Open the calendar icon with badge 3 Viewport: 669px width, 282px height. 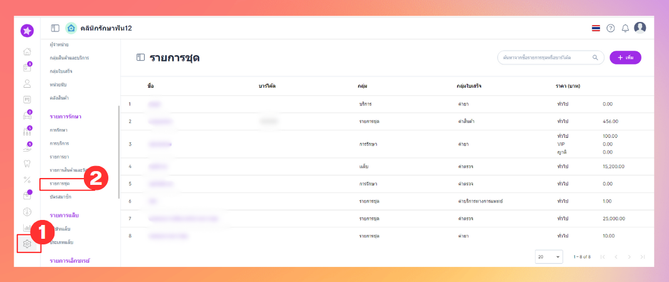tap(27, 68)
